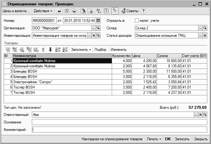The width and height of the screenshot is (211, 144).
Task: Open the date calendar picker icon
Action: pos(98,21)
